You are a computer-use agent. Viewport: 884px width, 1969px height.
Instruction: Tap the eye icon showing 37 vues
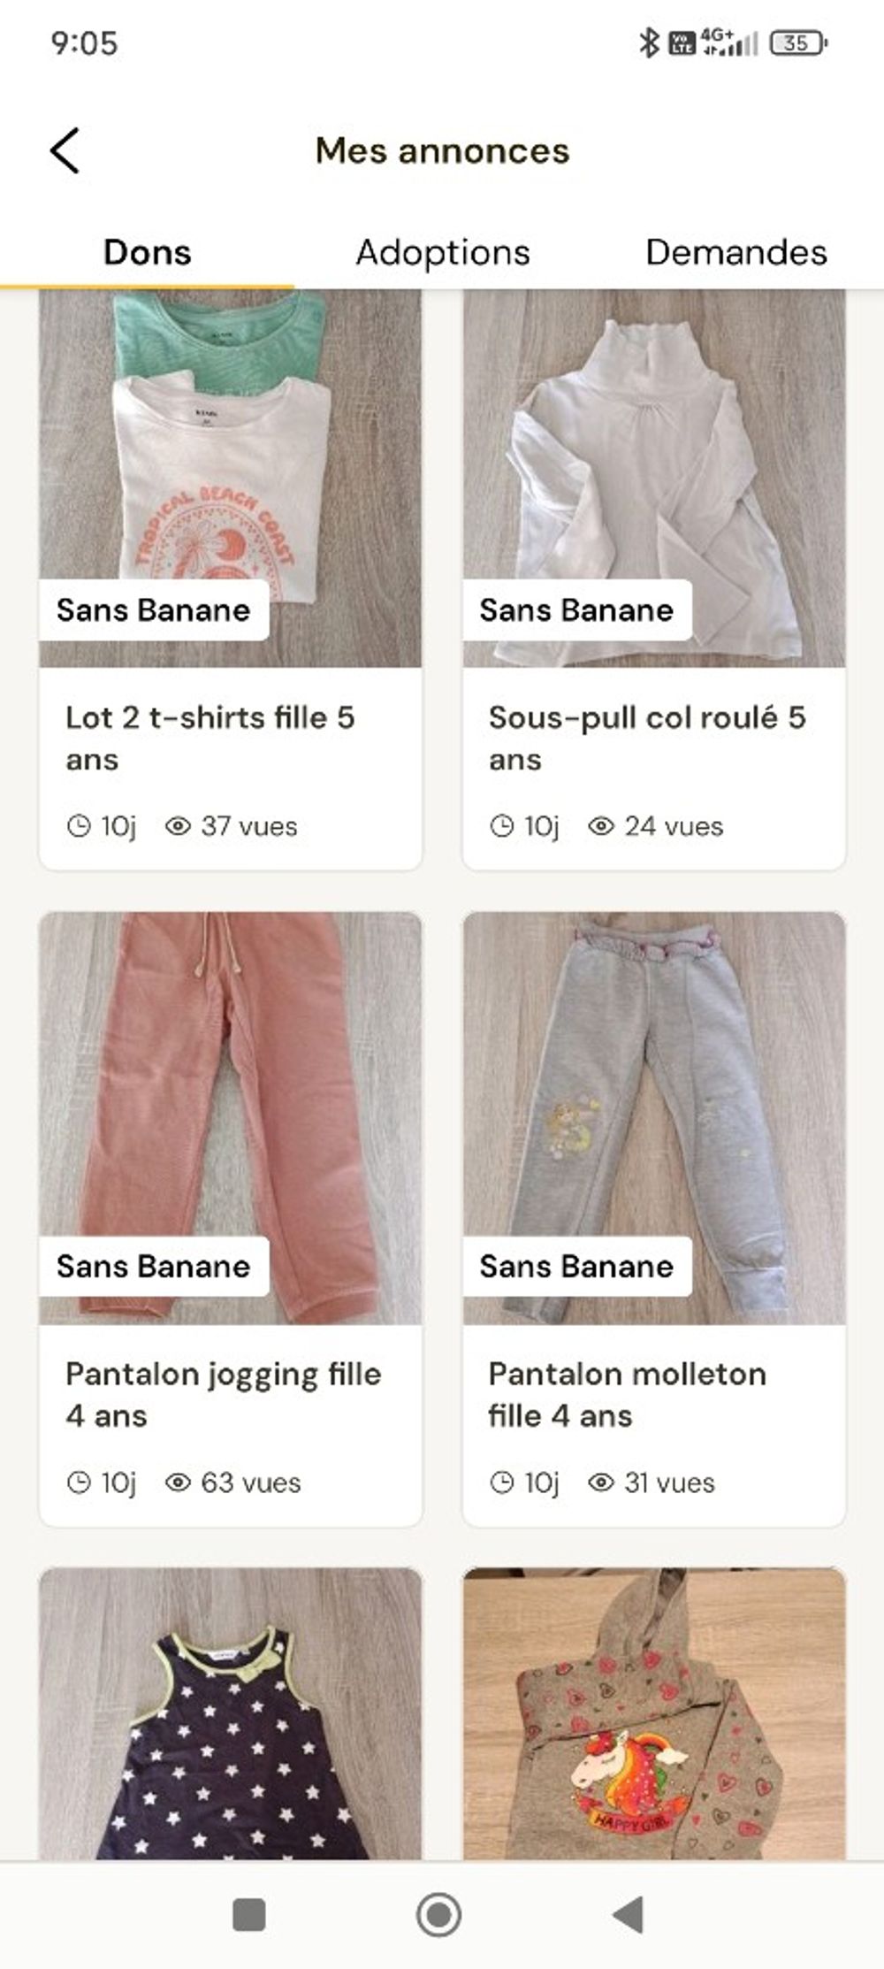point(179,826)
